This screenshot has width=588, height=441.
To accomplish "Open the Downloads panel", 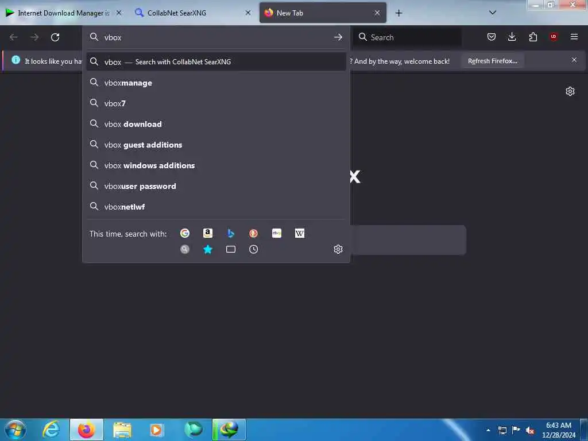I will pyautogui.click(x=512, y=37).
